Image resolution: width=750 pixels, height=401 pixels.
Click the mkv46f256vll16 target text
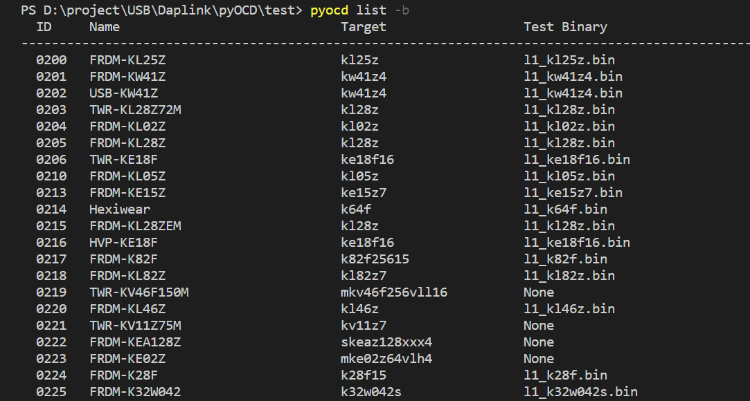[393, 292]
